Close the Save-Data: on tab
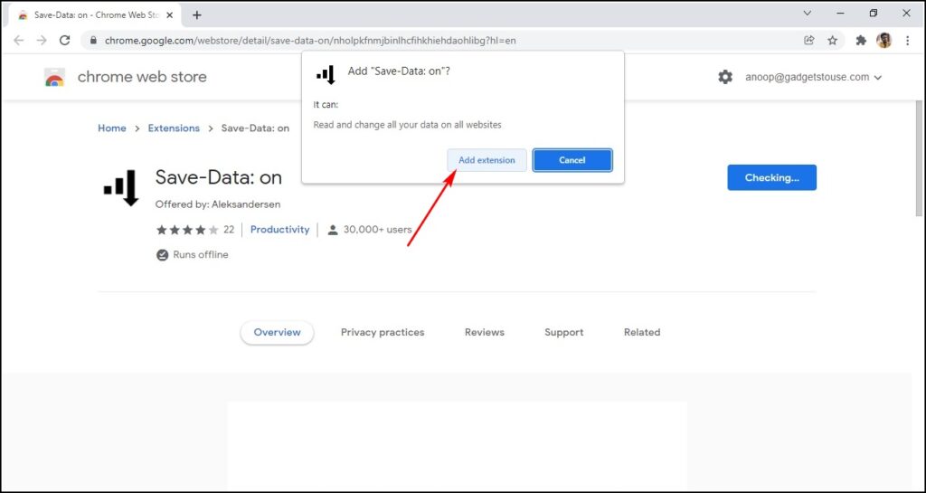Viewport: 926px width, 493px height. (169, 14)
